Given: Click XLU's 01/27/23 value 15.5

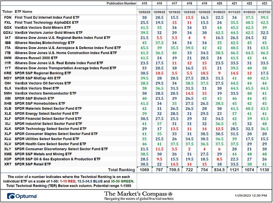Looking at the screenshot, I should tap(264, 139).
